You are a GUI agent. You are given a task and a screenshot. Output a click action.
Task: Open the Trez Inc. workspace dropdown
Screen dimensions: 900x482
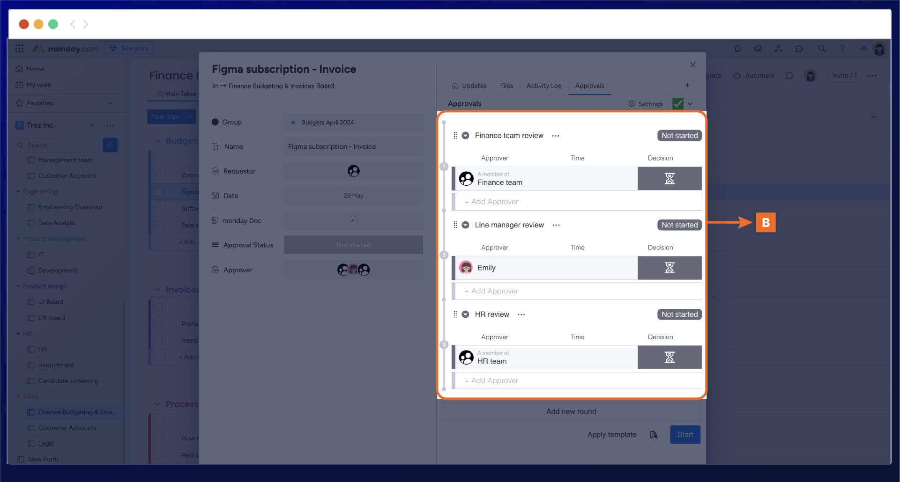(92, 125)
